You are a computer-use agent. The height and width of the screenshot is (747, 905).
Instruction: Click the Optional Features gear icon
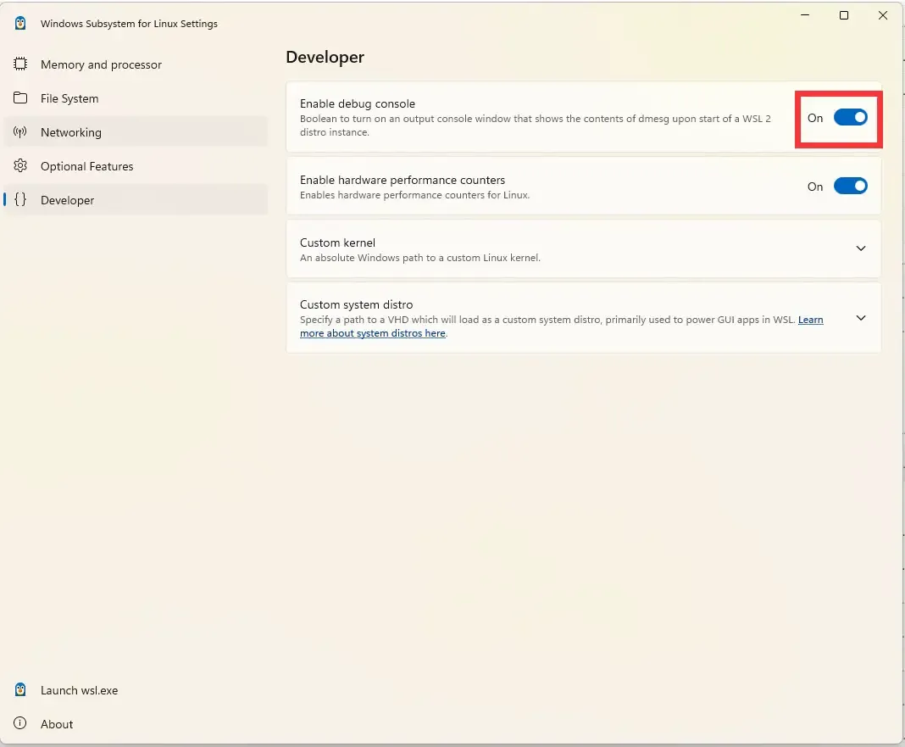(19, 166)
